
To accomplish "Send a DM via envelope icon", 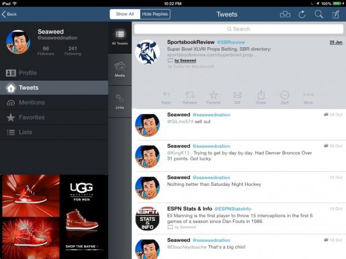I will pos(237,97).
